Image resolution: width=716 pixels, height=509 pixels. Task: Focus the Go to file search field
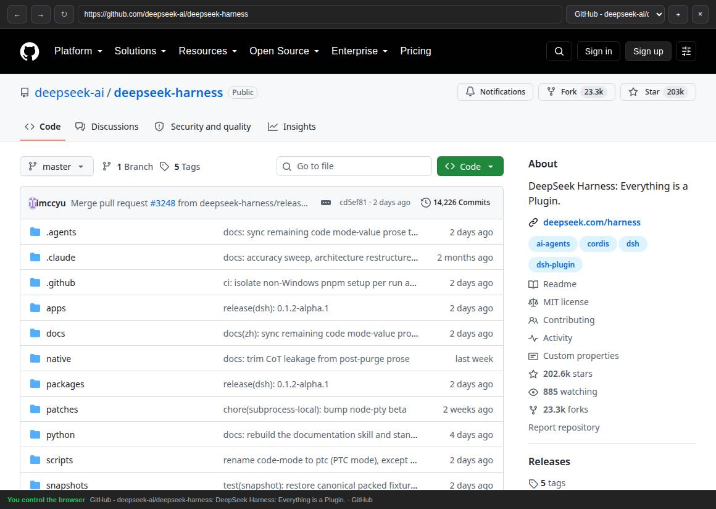pyautogui.click(x=354, y=166)
